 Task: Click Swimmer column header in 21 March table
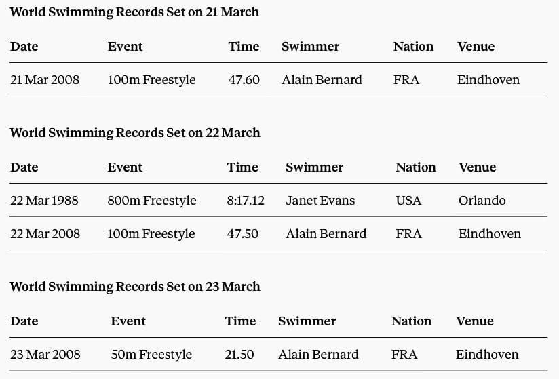coord(311,47)
